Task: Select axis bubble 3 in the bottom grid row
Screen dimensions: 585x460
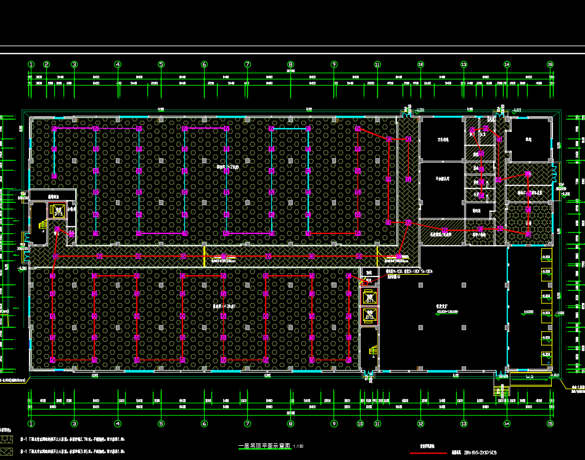Action: point(74,424)
